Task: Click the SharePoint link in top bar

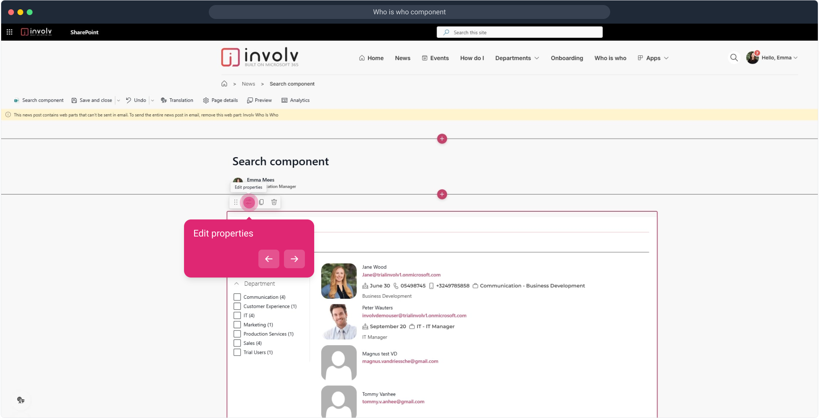Action: click(84, 32)
